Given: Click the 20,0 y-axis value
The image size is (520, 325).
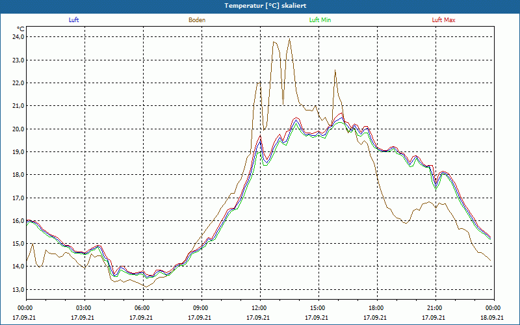Looking at the screenshot, I should point(19,129).
